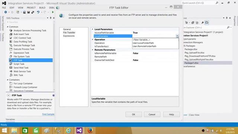Open the EDIT menu
The height and width of the screenshot is (134, 238).
tap(12, 7)
